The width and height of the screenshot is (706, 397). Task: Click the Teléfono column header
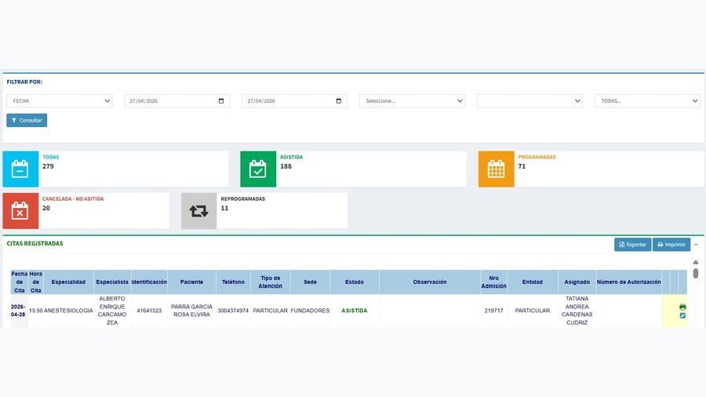[233, 282]
